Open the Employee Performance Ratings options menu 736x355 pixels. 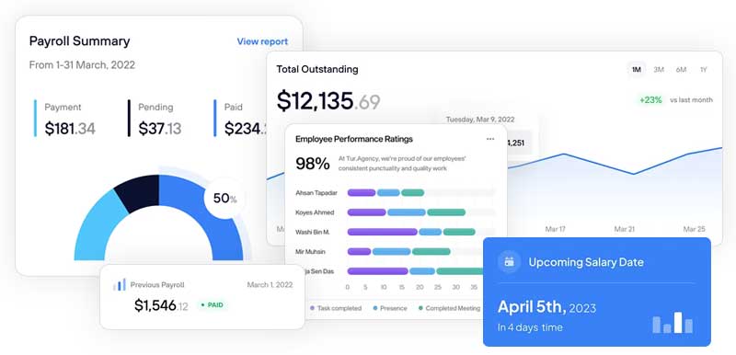[x=490, y=139]
